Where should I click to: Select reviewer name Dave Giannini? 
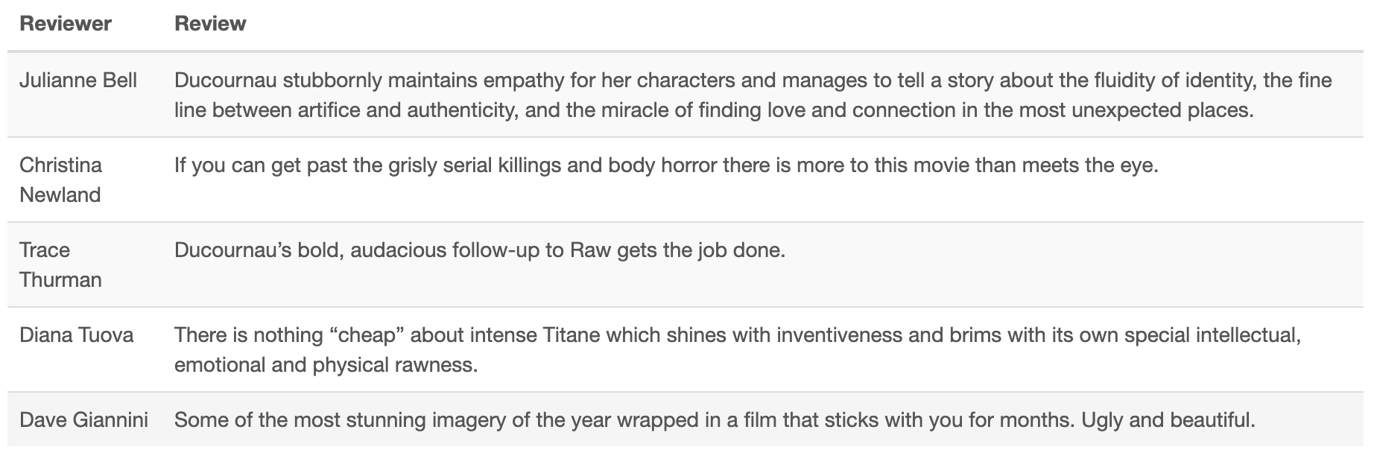[83, 420]
